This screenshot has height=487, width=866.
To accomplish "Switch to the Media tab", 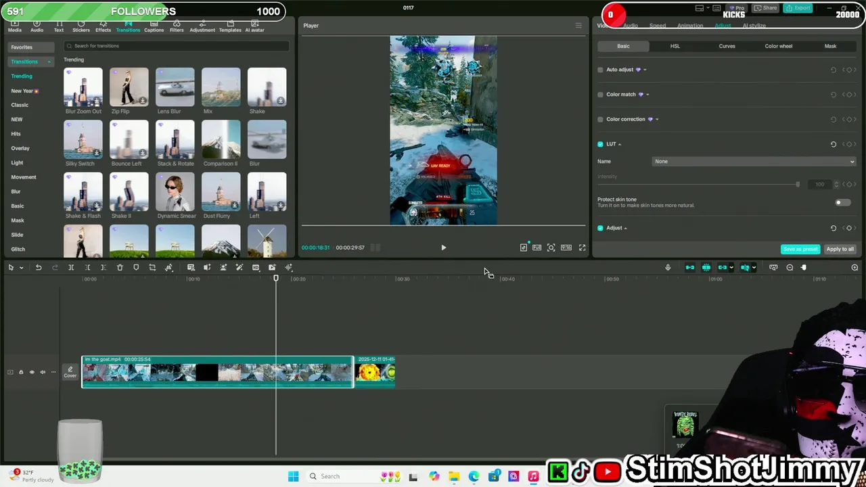I will point(14,27).
